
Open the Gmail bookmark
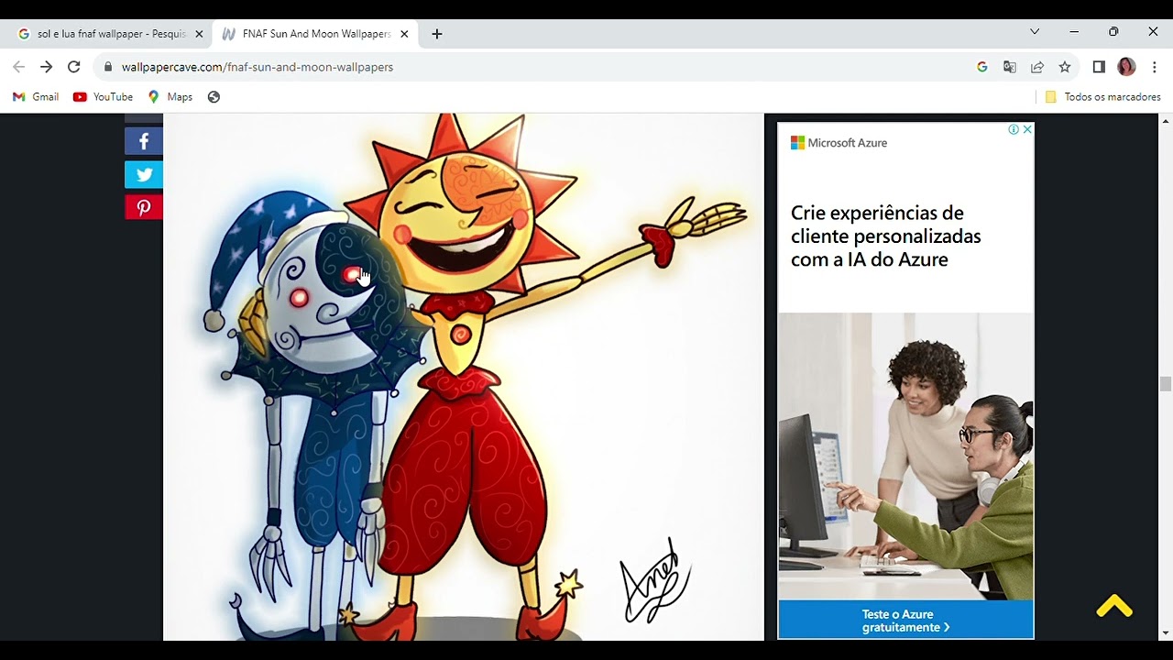pyautogui.click(x=36, y=97)
